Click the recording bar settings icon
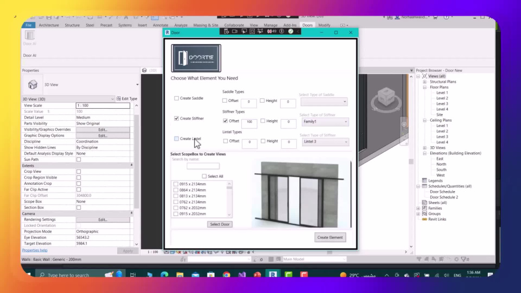521x293 pixels. point(226,31)
